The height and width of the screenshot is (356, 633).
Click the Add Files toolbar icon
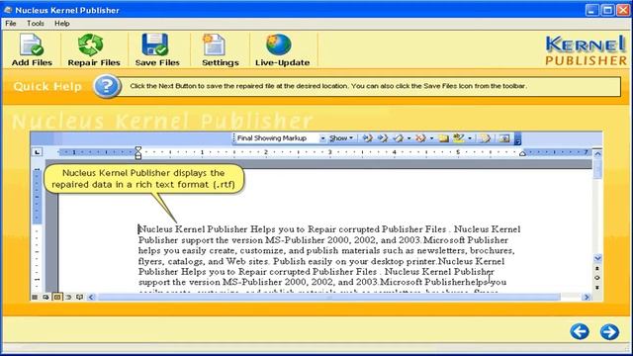click(32, 45)
